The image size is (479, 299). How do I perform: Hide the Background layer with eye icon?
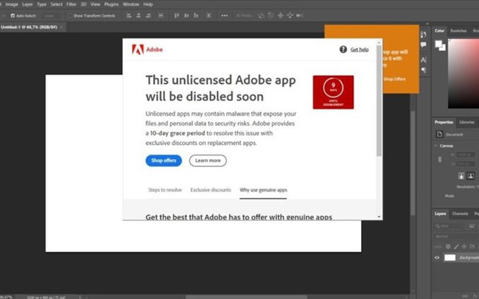click(437, 258)
